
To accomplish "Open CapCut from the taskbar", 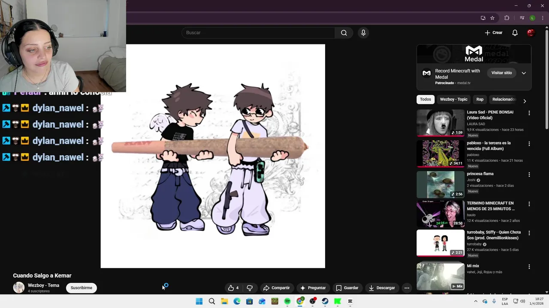I will tap(350, 301).
